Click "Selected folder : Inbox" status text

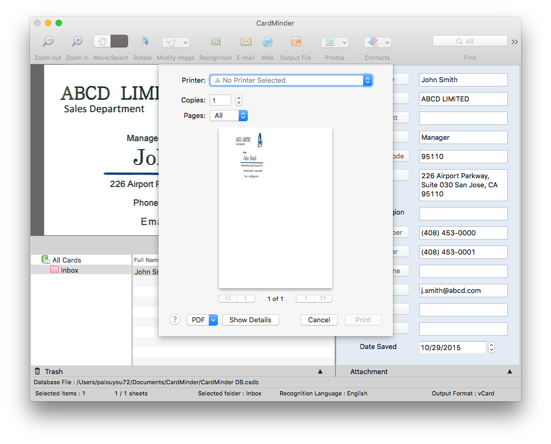pyautogui.click(x=230, y=393)
